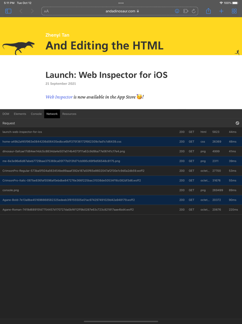
Task: Tap the 269499 size value
Action: [x=218, y=190]
